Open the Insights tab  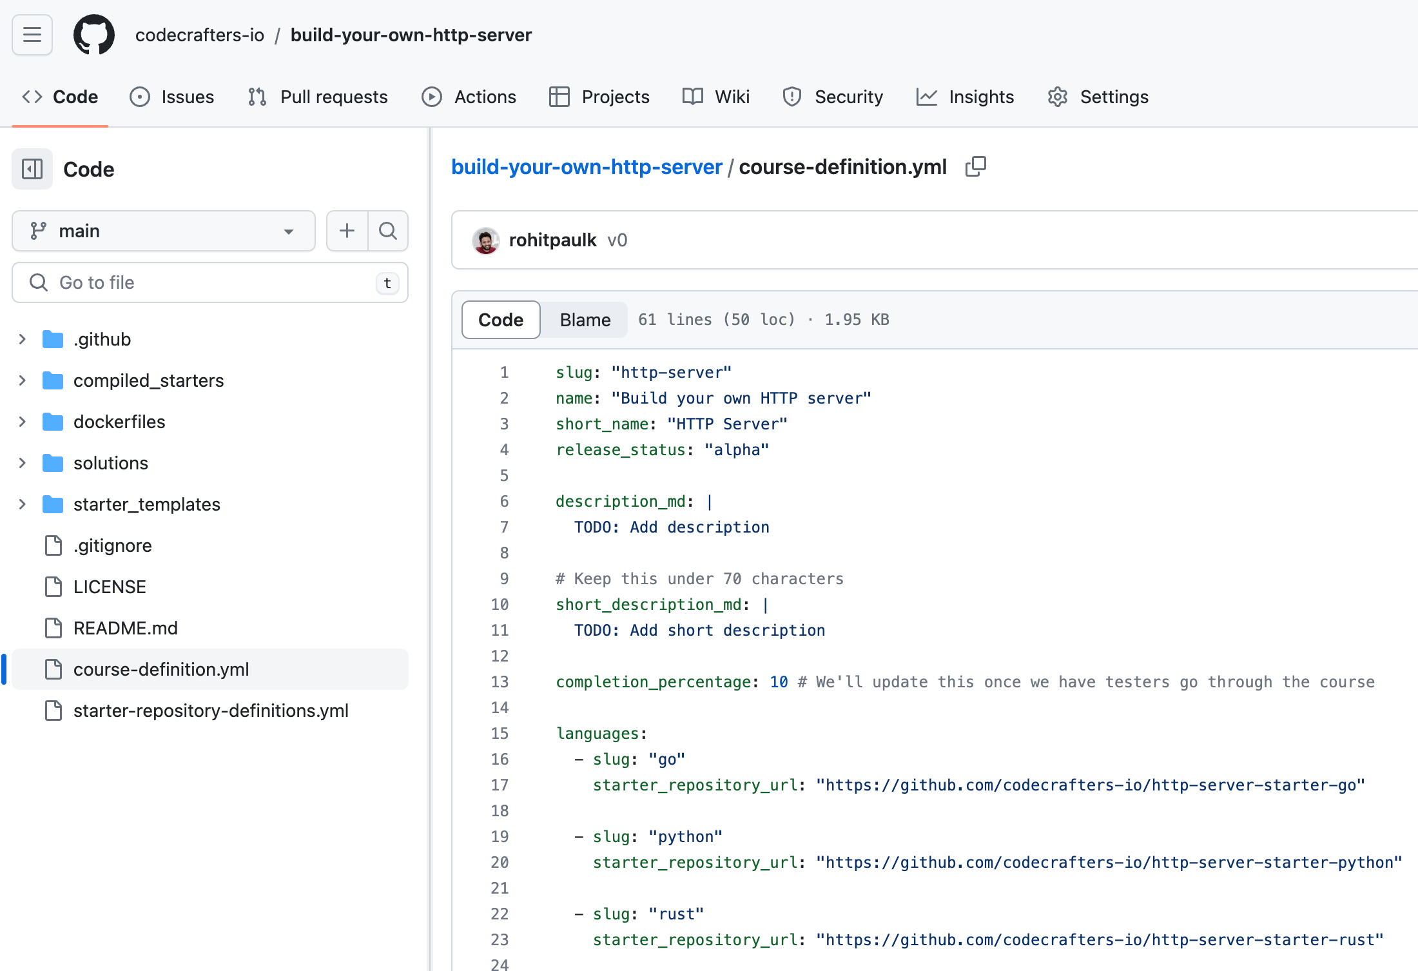tap(966, 97)
